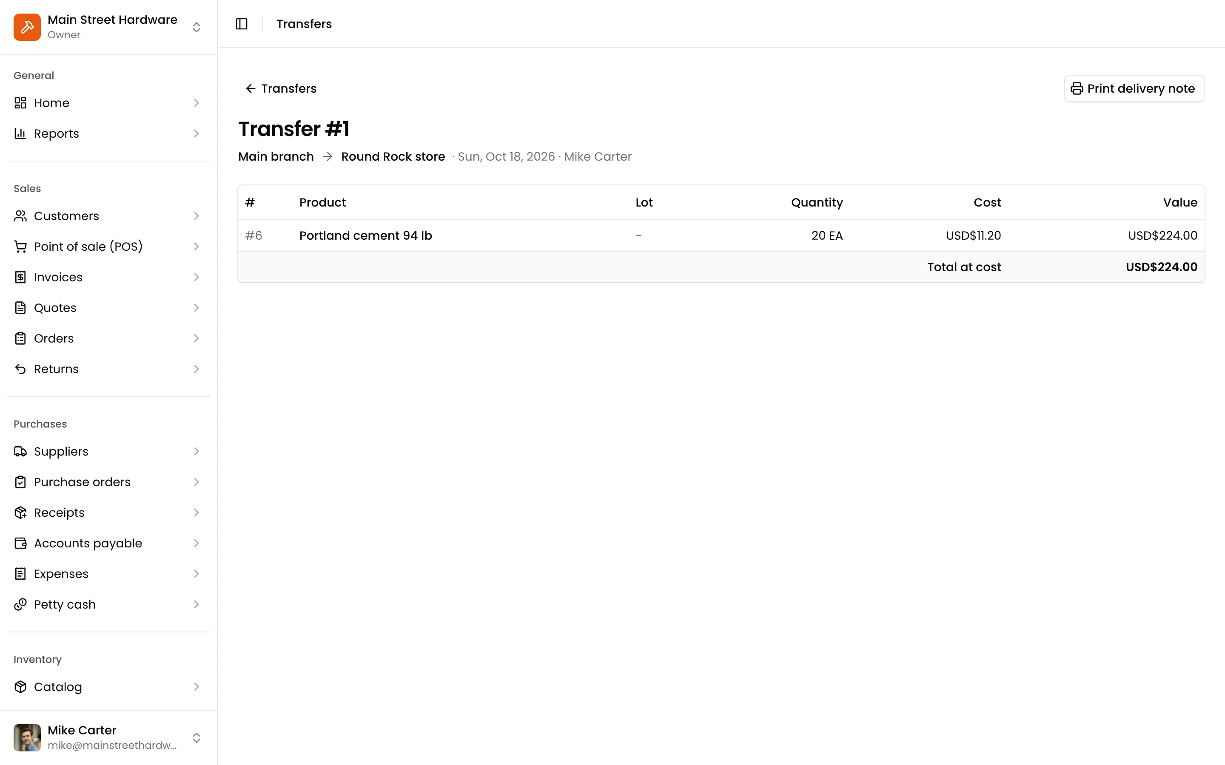The height and width of the screenshot is (765, 1225).
Task: Expand the Suppliers chevron
Action: [197, 451]
